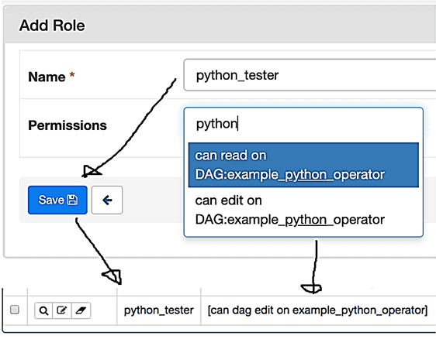436x339 pixels.
Task: Click the Permissions field label
Action: tap(67, 125)
